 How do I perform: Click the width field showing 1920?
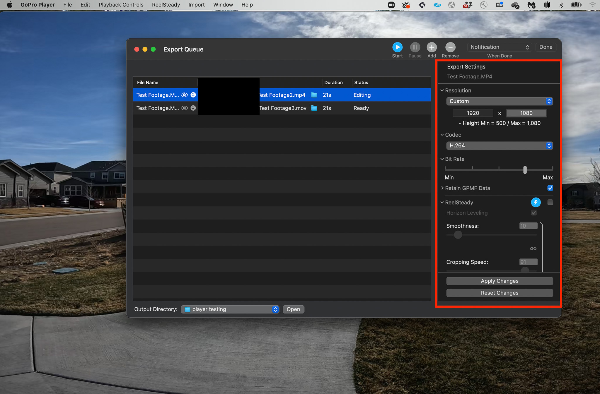[x=473, y=113]
